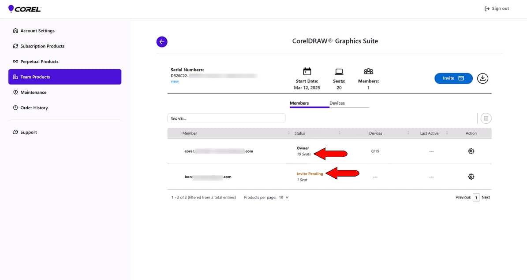Click the purple back arrow button

162,42
